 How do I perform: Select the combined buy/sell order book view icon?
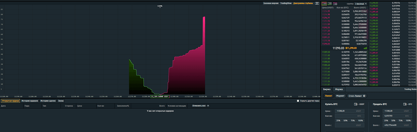coord(324,4)
